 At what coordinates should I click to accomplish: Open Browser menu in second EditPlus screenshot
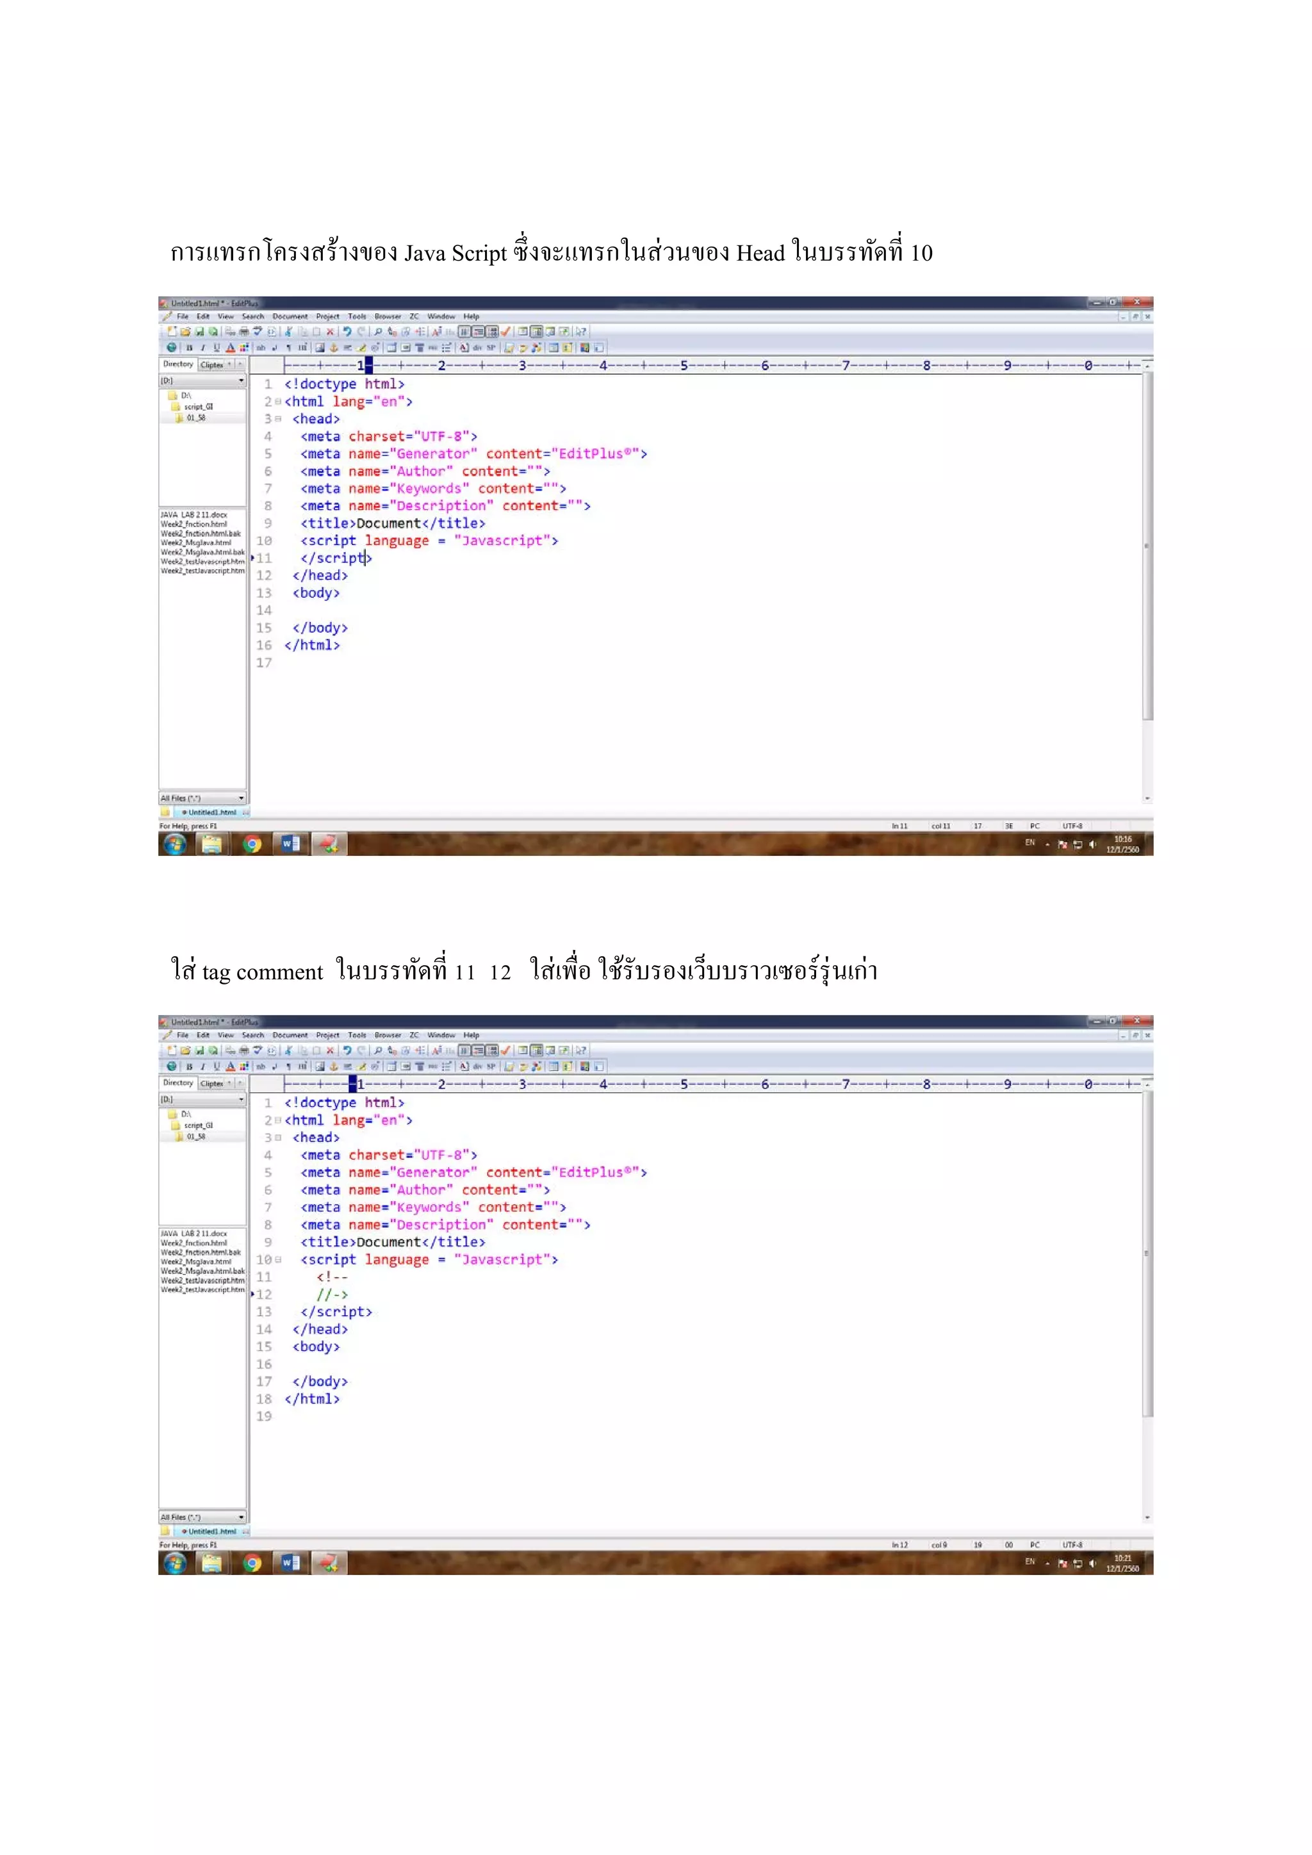point(388,1035)
